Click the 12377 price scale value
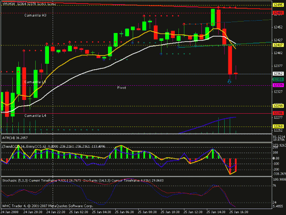286x215 pixels. (x=278, y=66)
